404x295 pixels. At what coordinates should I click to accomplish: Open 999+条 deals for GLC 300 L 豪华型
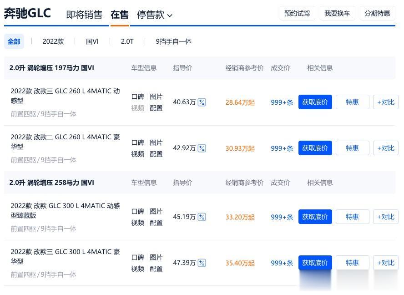(x=282, y=263)
